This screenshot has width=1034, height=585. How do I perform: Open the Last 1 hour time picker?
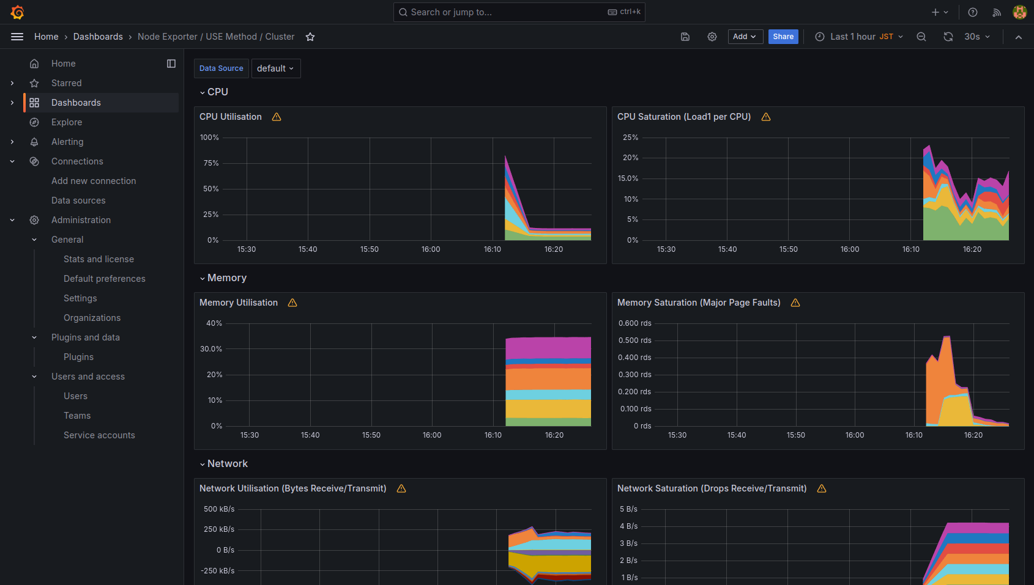tap(859, 37)
